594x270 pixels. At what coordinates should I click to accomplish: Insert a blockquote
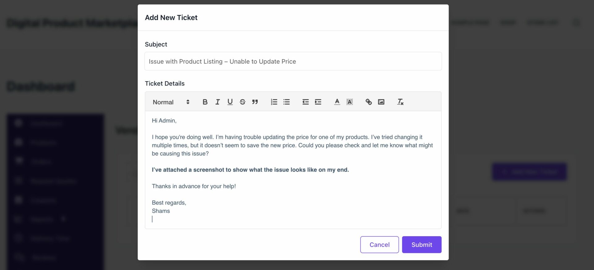tap(255, 102)
